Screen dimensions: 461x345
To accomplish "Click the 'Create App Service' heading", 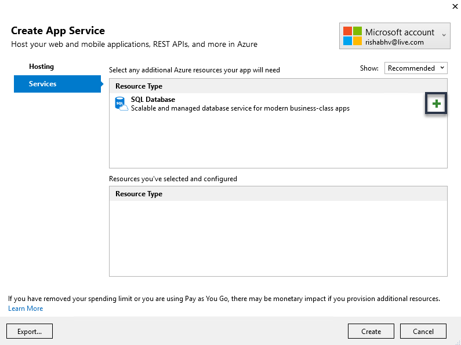I will point(58,31).
